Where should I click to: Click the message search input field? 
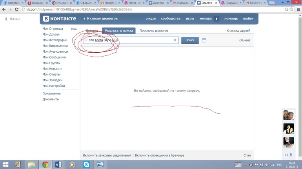click(x=131, y=40)
